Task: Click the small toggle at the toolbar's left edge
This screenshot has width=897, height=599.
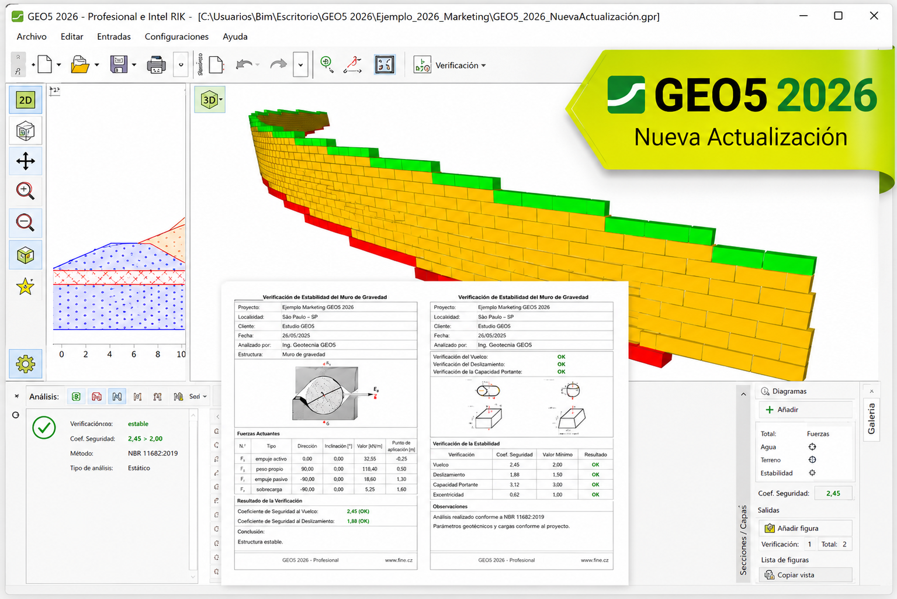Action: [18, 64]
